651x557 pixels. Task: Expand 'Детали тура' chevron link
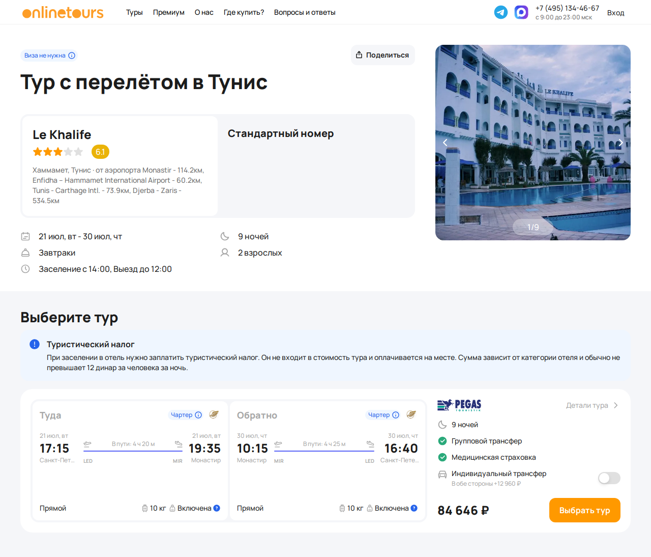point(593,405)
